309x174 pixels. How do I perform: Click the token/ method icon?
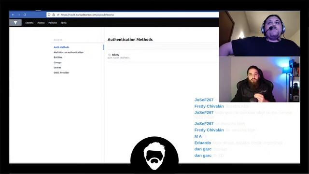110,55
